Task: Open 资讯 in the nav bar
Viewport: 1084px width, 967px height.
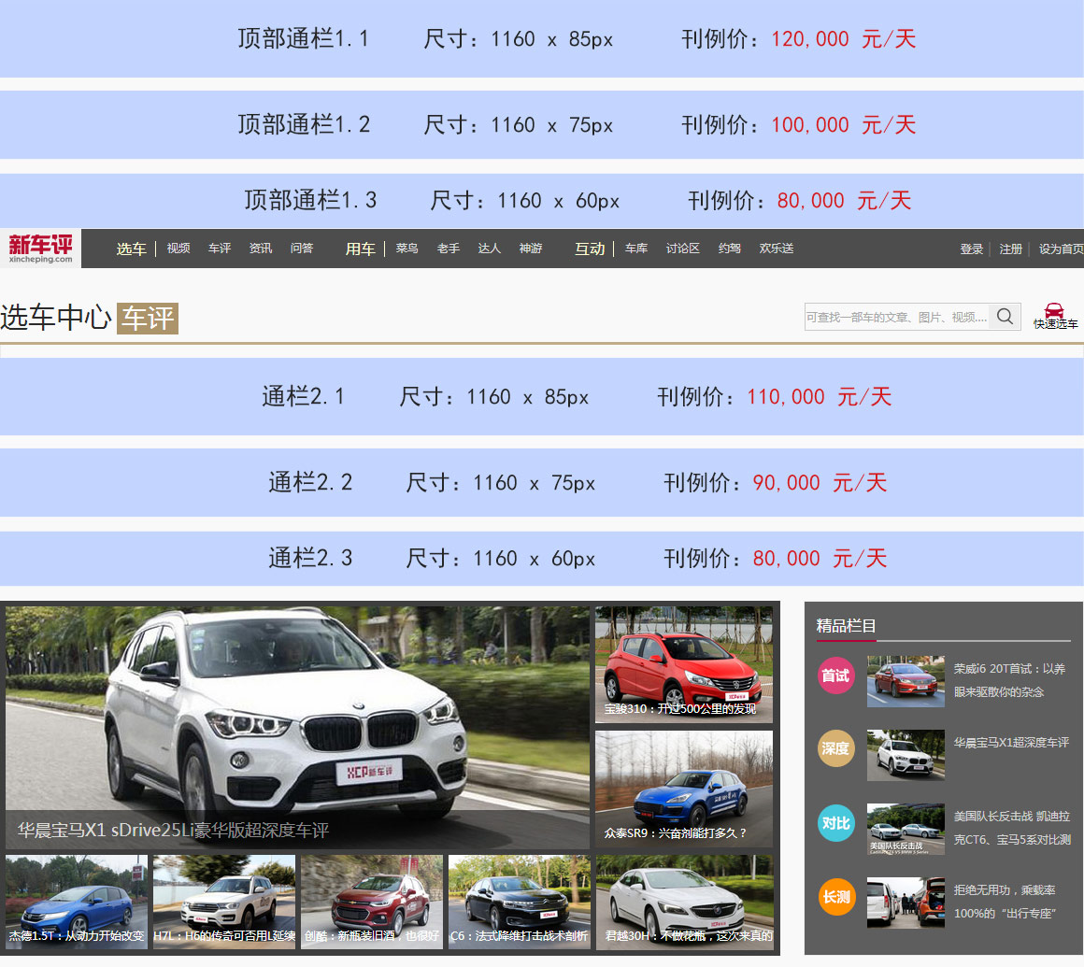Action: click(261, 249)
